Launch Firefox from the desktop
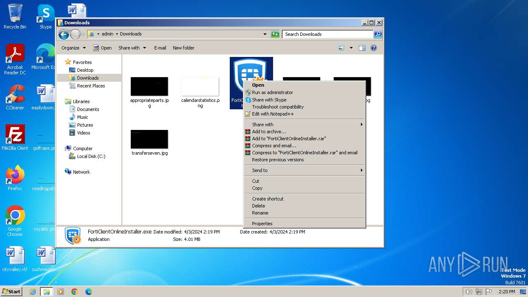Screen dimensions: 528x297 coord(15,178)
